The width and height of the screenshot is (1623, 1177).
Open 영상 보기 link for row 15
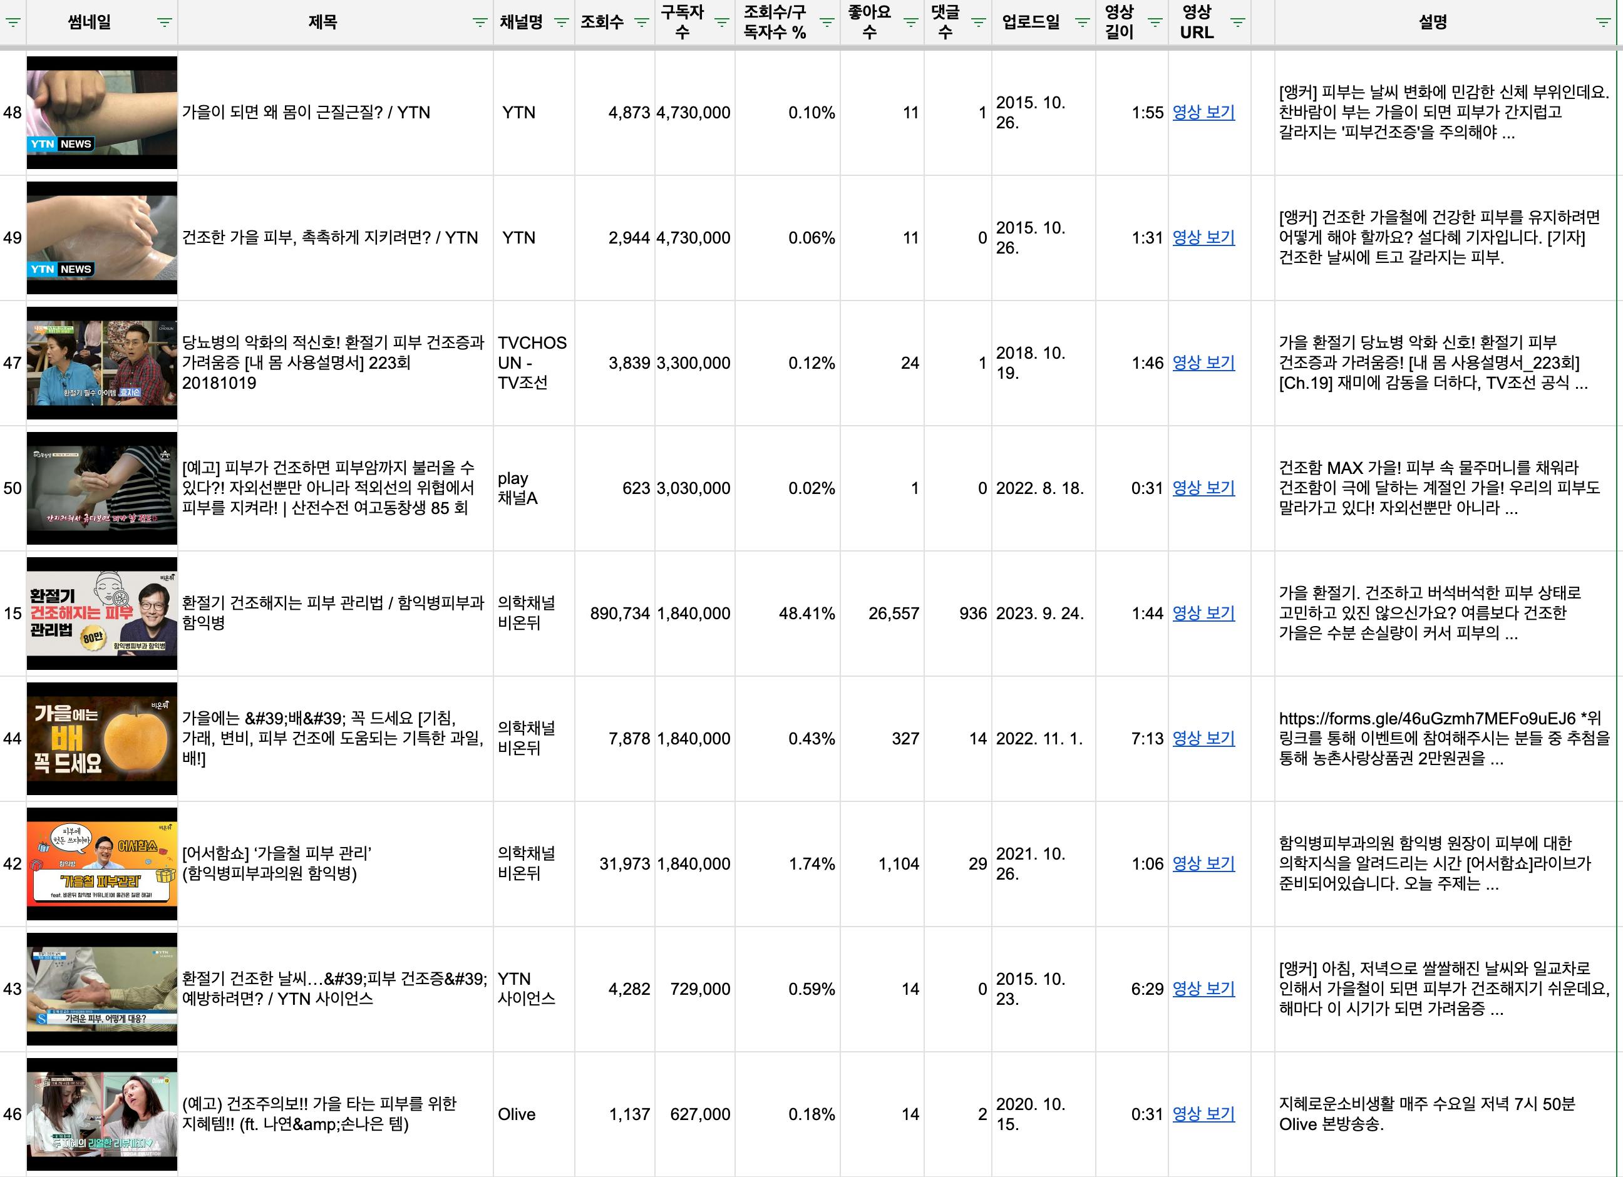1203,613
